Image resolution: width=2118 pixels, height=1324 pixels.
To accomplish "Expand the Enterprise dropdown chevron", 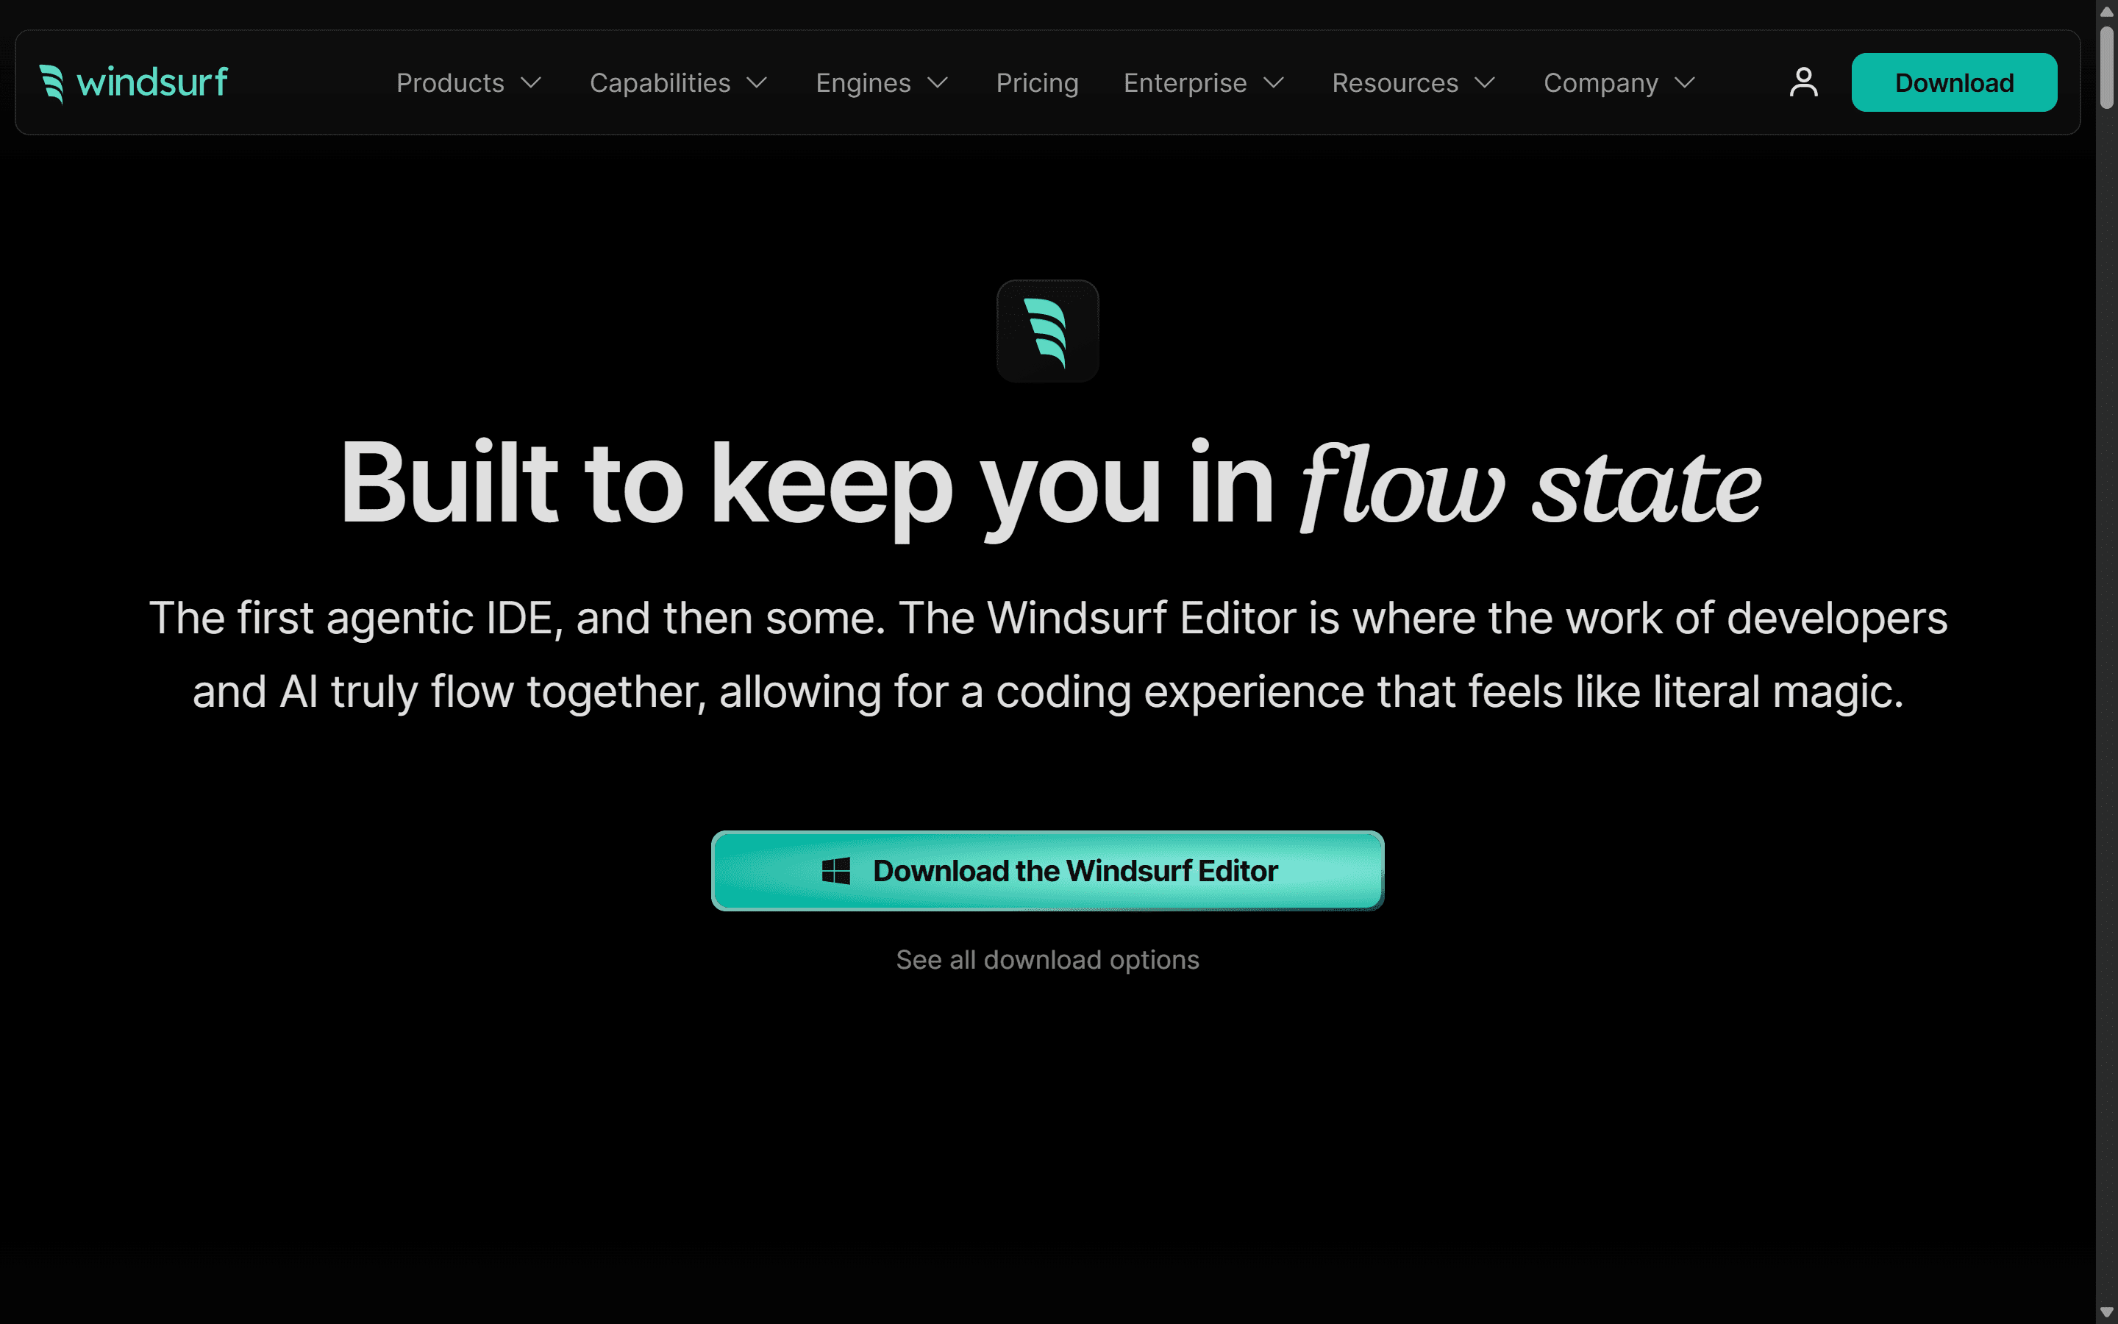I will pyautogui.click(x=1274, y=83).
